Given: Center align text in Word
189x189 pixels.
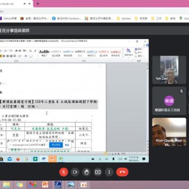Looking at the screenshot, I should 4,56.
